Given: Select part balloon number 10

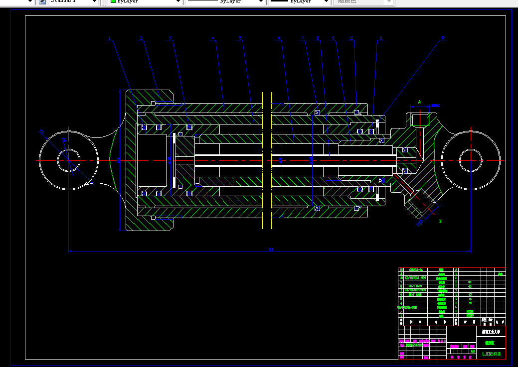Looking at the screenshot, I should pyautogui.click(x=351, y=38).
